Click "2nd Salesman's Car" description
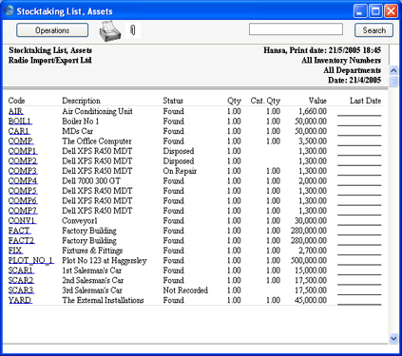The height and width of the screenshot is (356, 402). click(x=93, y=280)
